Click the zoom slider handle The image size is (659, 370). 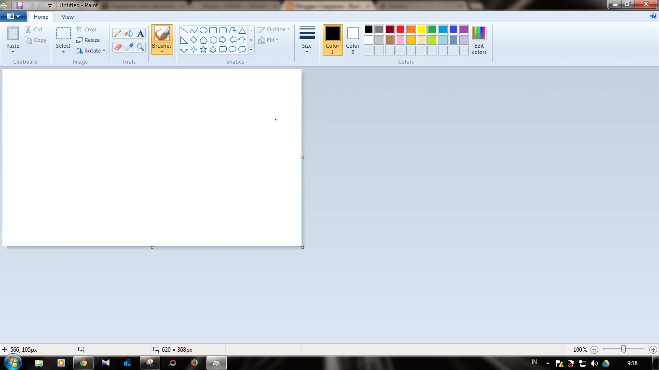623,349
